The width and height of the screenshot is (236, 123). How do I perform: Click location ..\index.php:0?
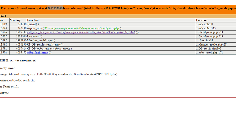(x=204, y=24)
